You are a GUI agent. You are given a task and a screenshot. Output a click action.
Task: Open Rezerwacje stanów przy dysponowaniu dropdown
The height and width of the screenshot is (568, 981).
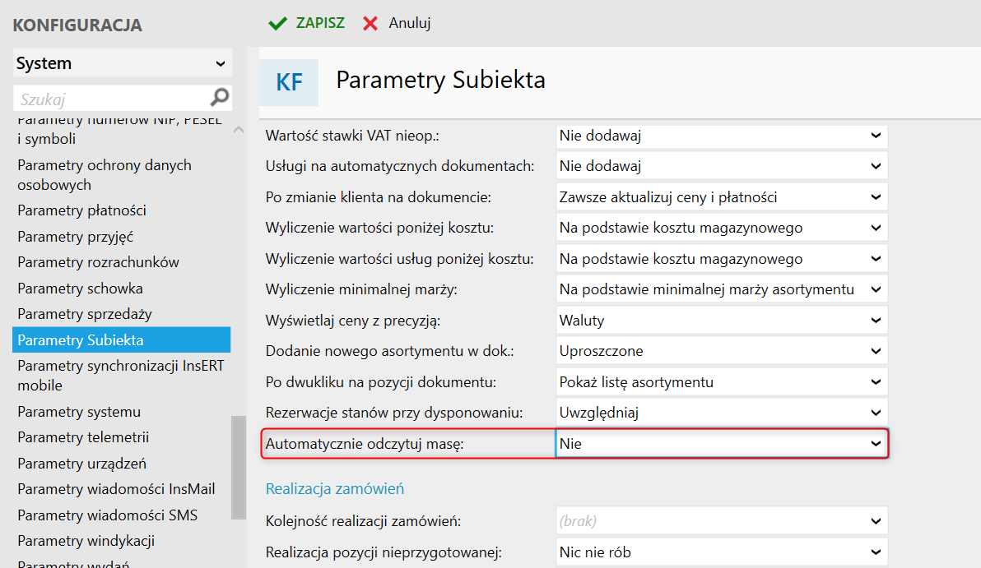click(x=875, y=413)
